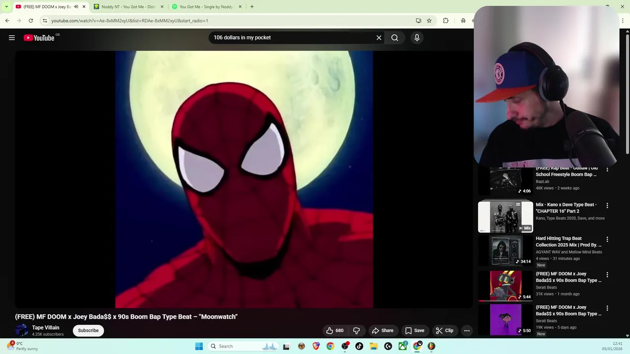Open the Serati Beats 5:44 video thumbnail
This screenshot has width=630, height=354.
click(505, 286)
